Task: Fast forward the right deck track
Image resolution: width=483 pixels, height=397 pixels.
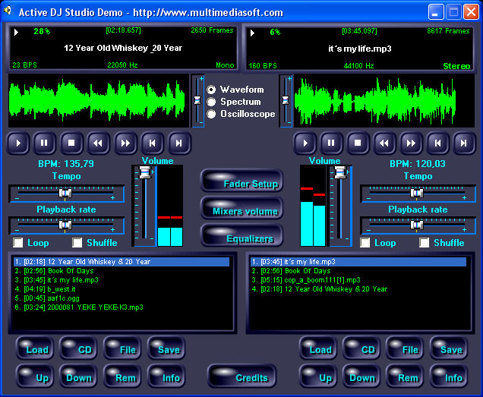Action: click(410, 142)
